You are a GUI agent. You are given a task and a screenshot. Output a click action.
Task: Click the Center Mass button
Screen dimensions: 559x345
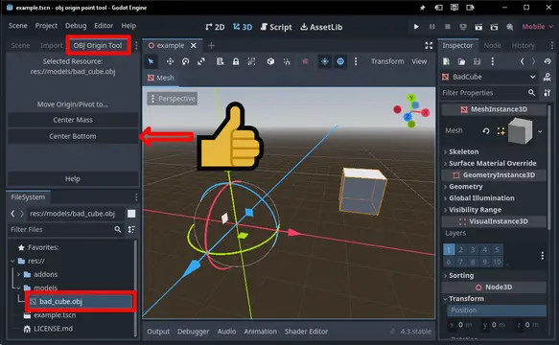tap(73, 120)
